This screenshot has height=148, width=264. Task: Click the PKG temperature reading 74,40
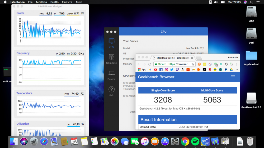pyautogui.click(x=75, y=94)
